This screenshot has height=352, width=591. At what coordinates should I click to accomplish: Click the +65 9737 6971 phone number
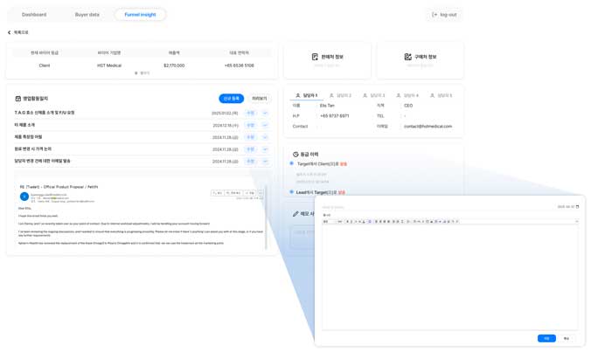click(334, 116)
